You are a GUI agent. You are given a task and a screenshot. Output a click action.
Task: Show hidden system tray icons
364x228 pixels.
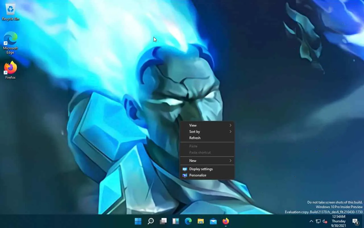click(311, 221)
